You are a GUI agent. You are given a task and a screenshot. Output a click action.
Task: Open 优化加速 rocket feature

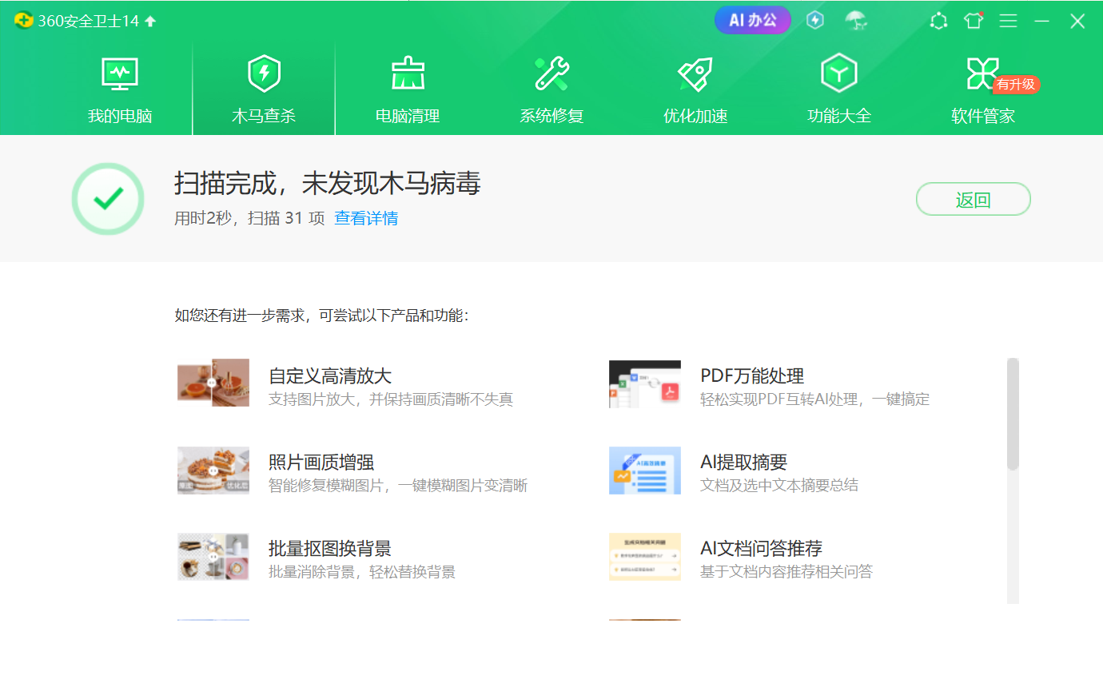click(x=695, y=89)
